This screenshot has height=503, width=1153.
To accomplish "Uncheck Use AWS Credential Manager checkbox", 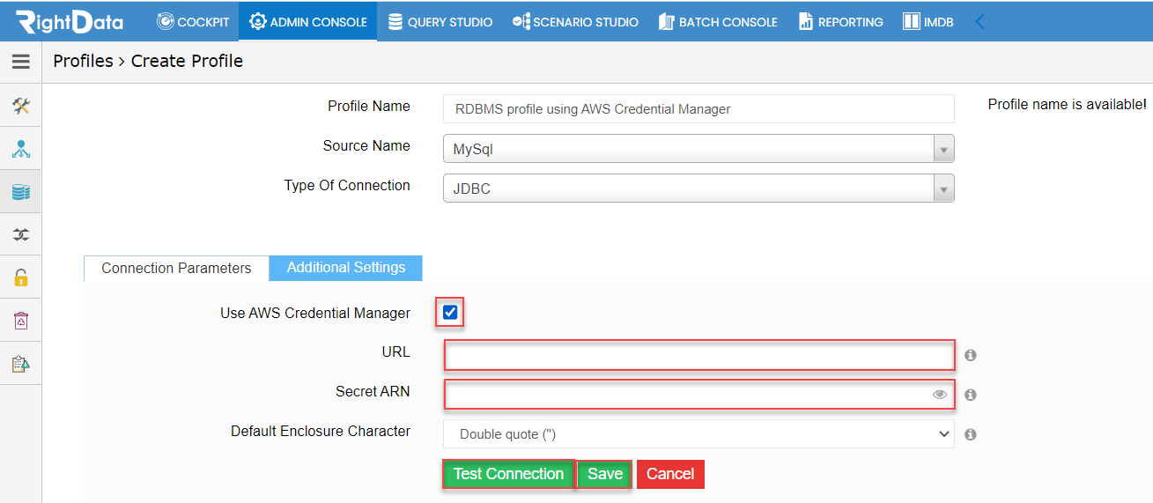I will (450, 312).
